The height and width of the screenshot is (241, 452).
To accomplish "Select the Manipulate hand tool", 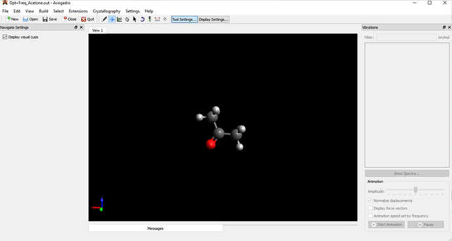I will pos(127,19).
